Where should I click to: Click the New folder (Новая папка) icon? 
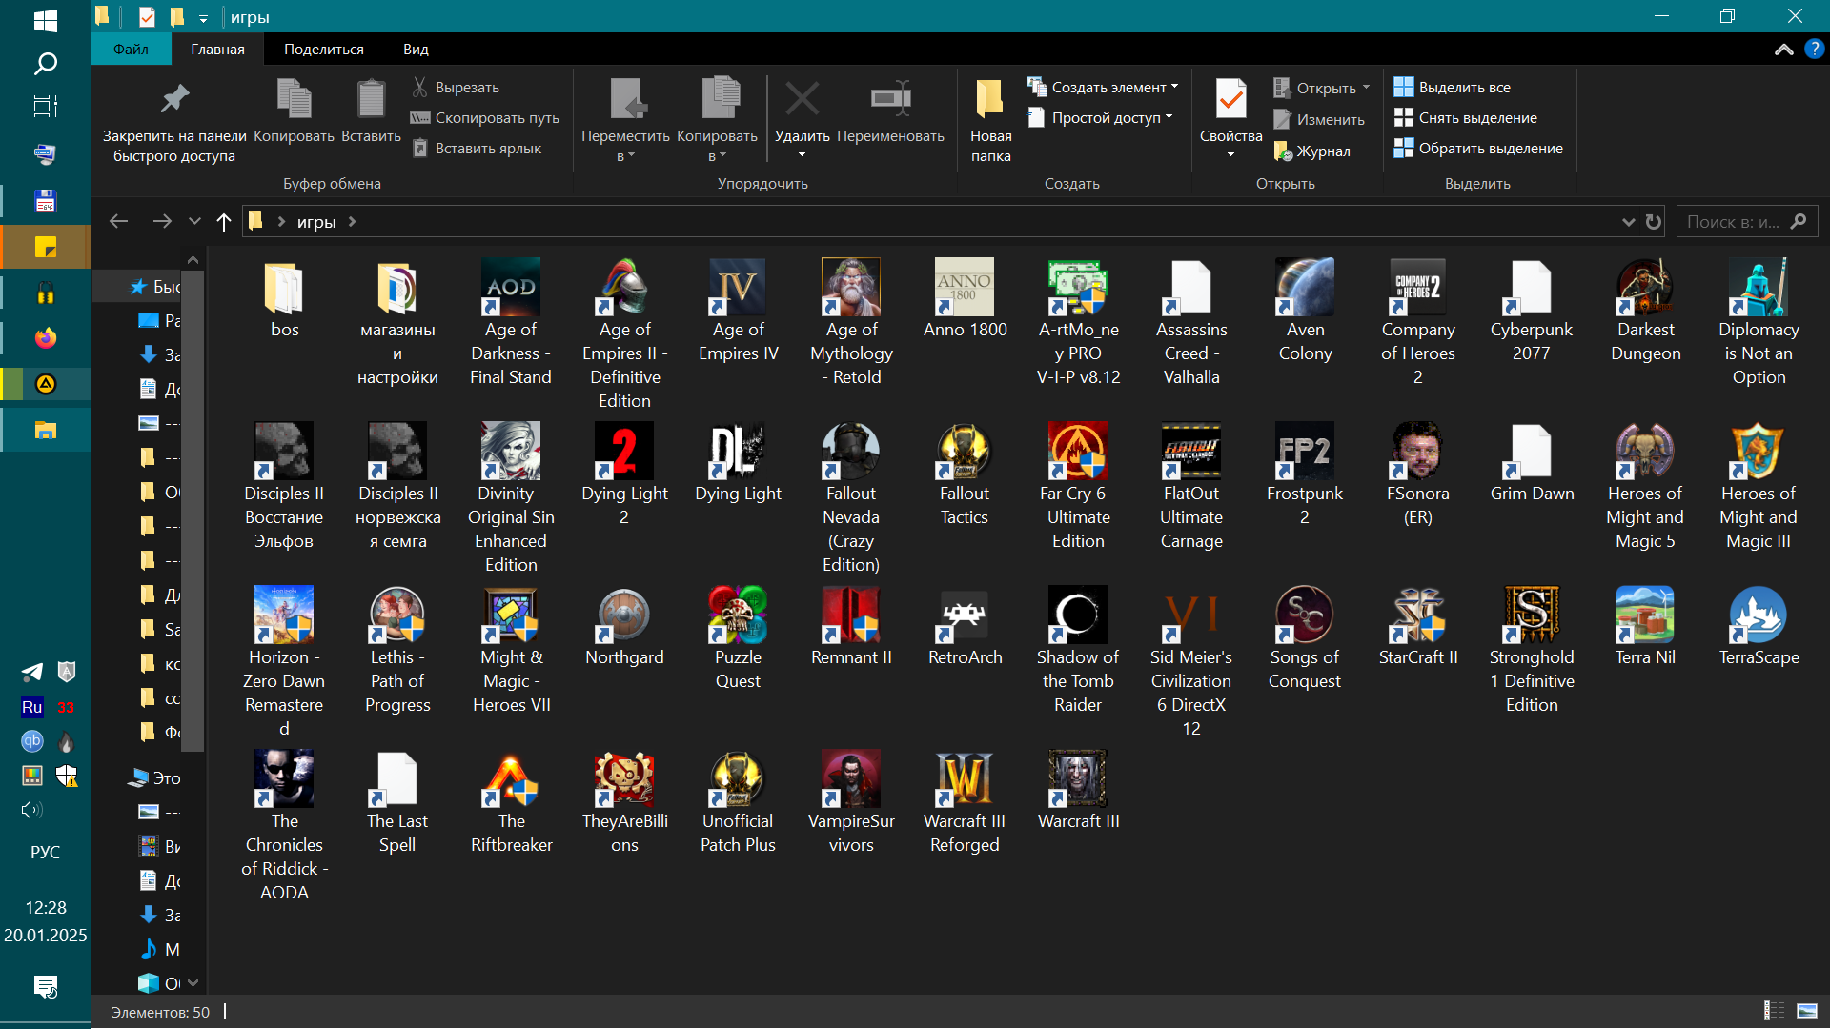tap(990, 99)
